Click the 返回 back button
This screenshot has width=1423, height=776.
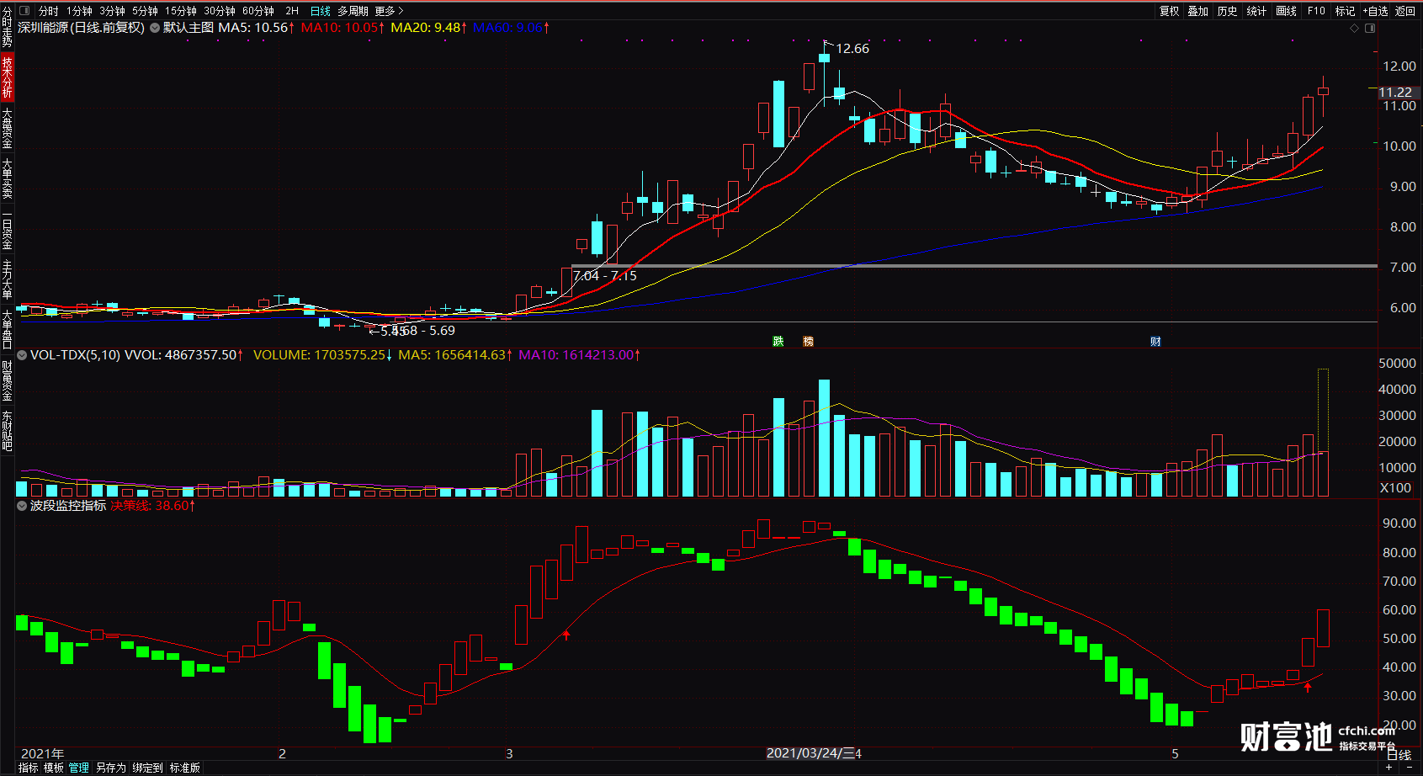[1405, 11]
